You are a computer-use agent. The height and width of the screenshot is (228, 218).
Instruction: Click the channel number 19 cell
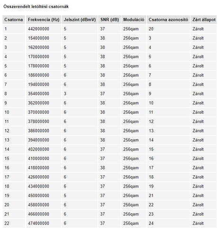[x=14, y=196]
